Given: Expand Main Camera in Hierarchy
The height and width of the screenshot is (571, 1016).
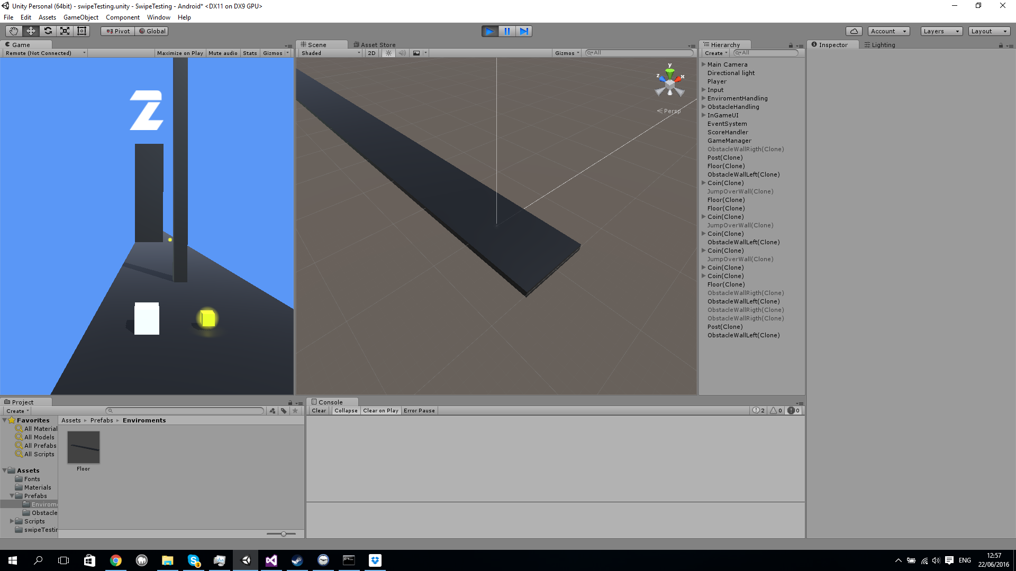Looking at the screenshot, I should (704, 65).
